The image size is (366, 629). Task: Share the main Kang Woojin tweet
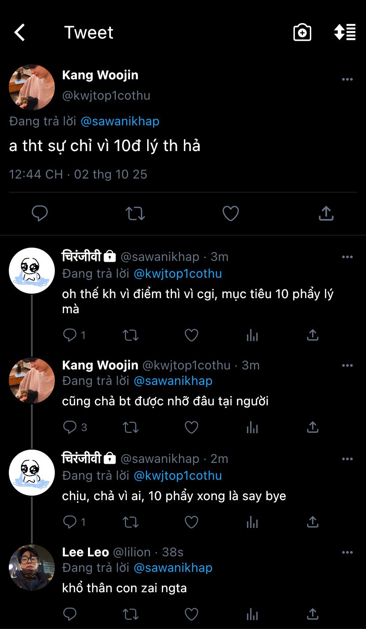coord(326,214)
